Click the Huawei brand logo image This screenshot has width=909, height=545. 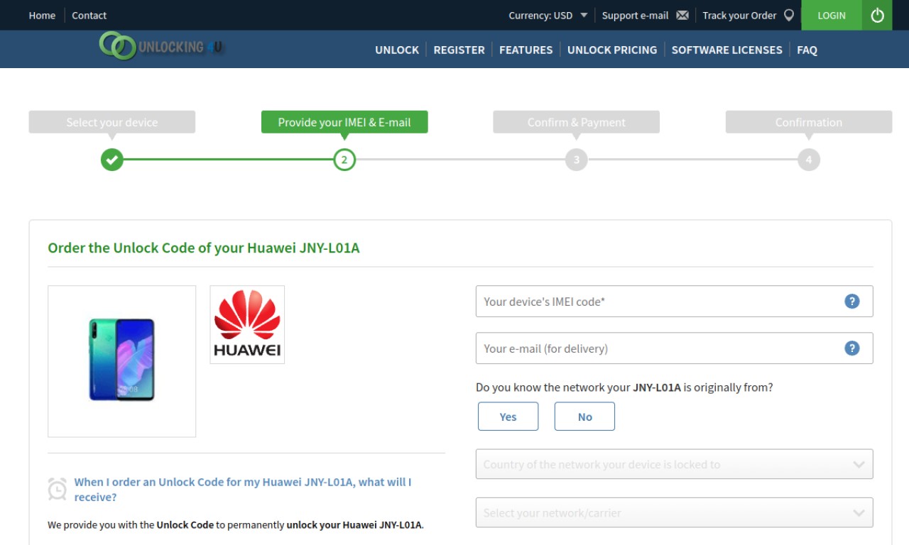coord(247,324)
